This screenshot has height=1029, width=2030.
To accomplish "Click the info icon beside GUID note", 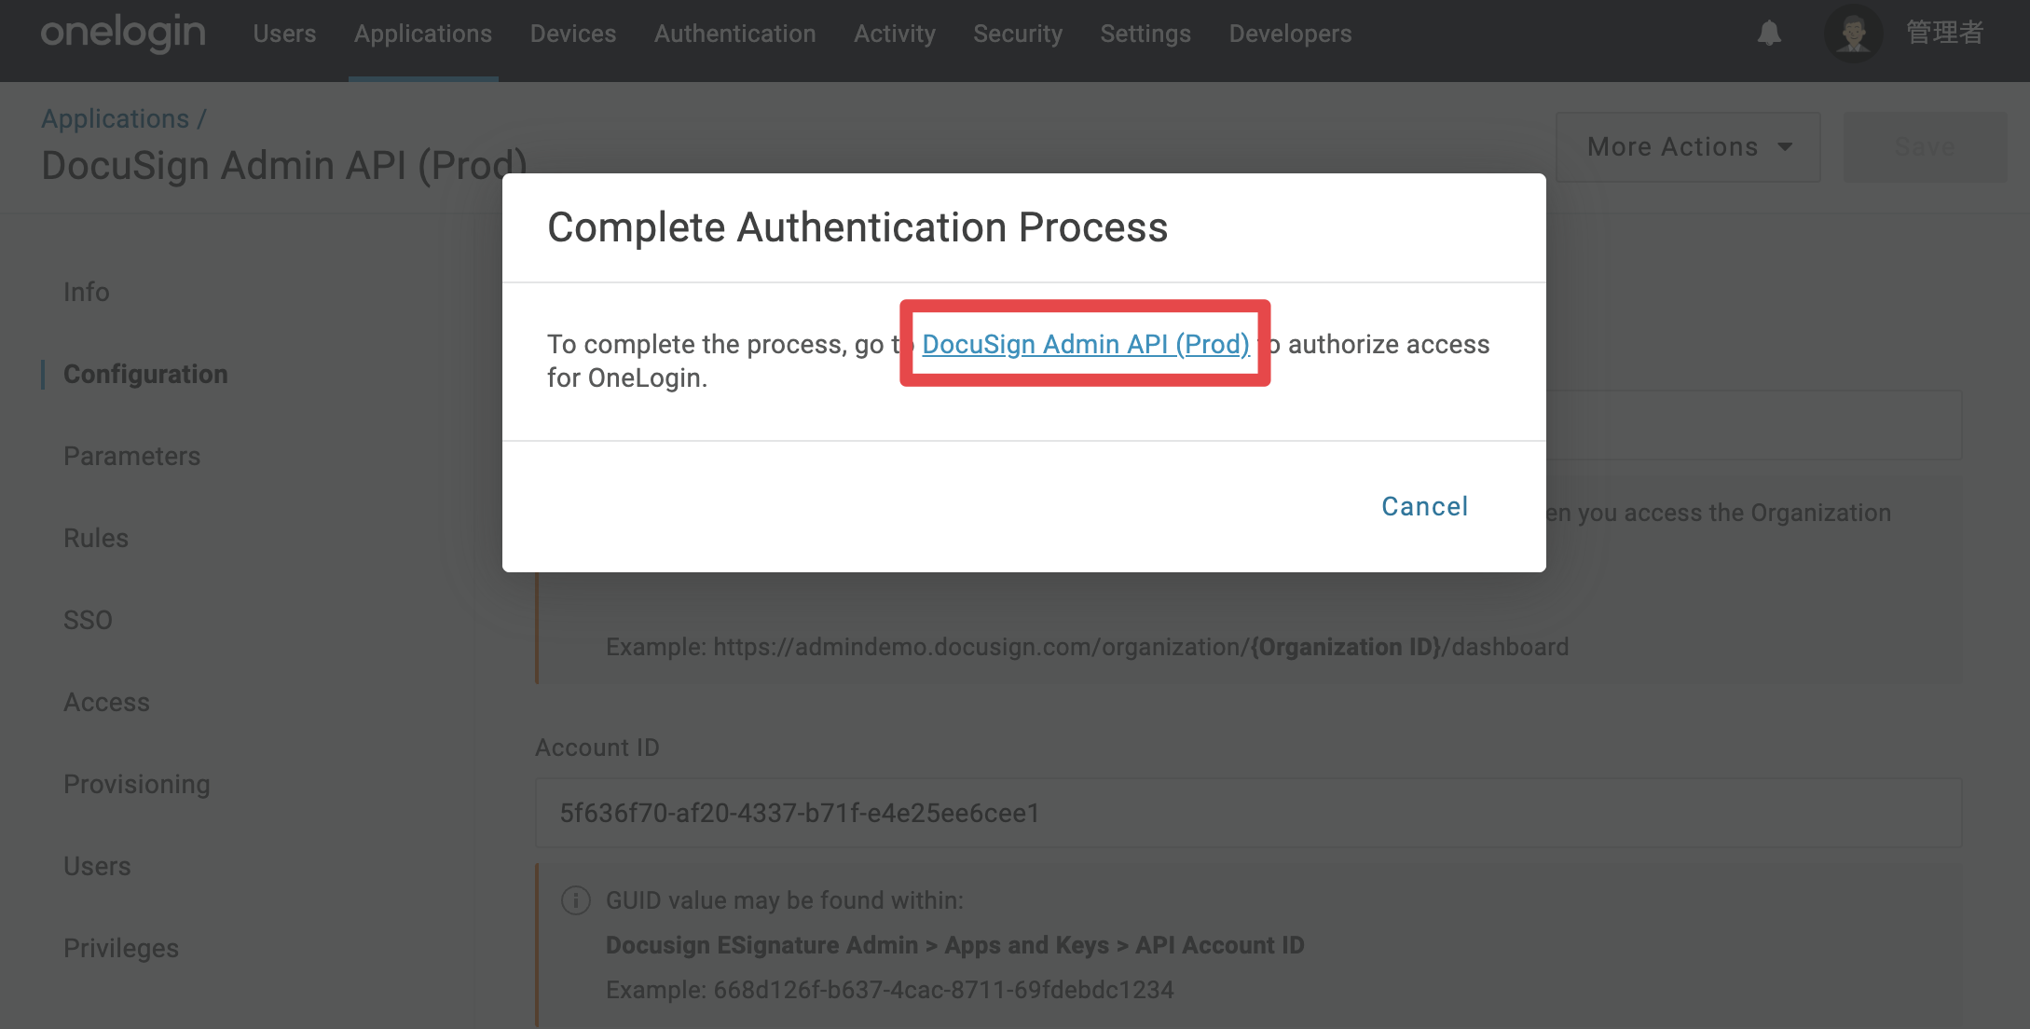I will [x=576, y=900].
